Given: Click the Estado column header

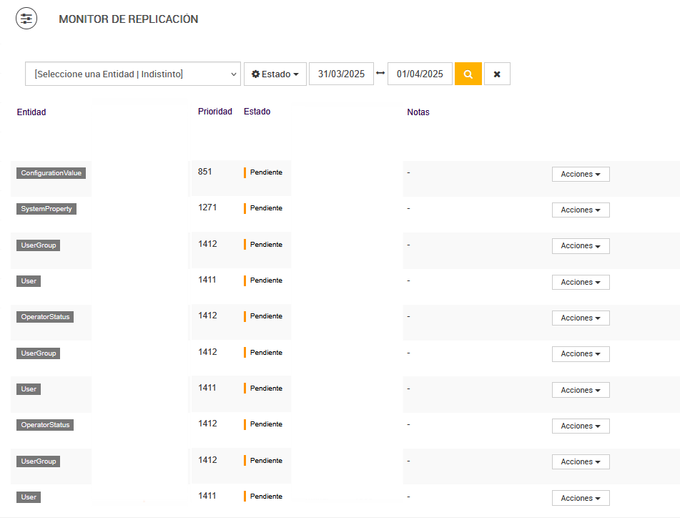Looking at the screenshot, I should [257, 112].
